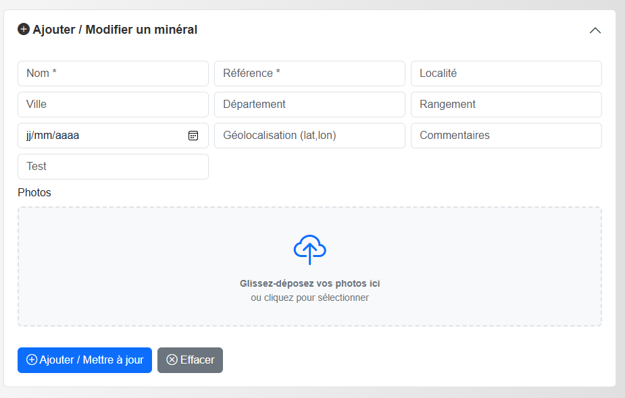Viewport: 625px width, 398px height.
Task: Click the cloud upload icon
Action: [x=309, y=250]
